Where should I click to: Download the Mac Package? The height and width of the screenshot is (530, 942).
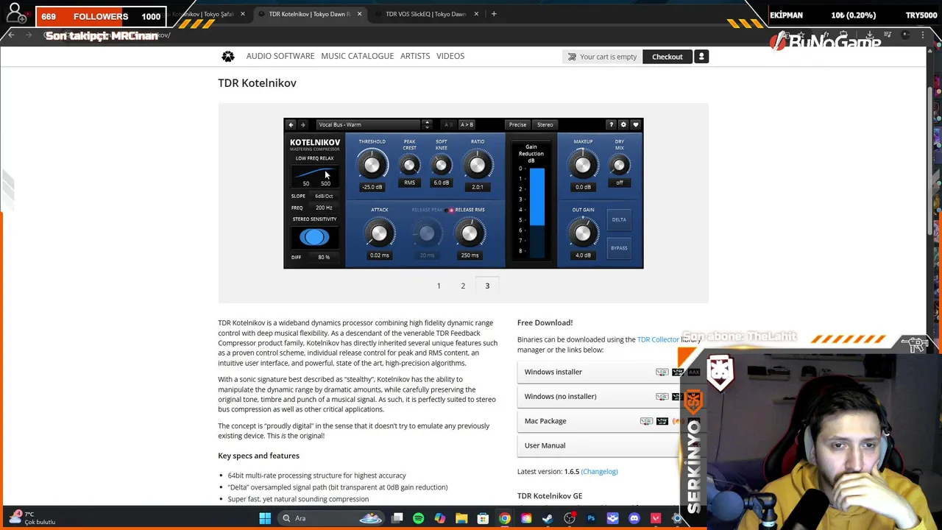point(545,421)
